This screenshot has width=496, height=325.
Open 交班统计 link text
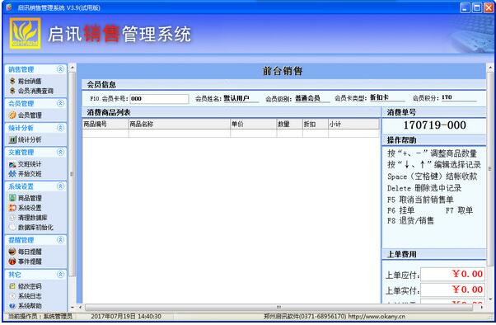click(x=30, y=164)
